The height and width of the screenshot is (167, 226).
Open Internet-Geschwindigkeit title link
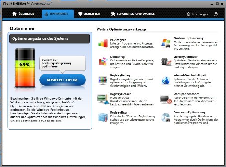click(x=190, y=75)
